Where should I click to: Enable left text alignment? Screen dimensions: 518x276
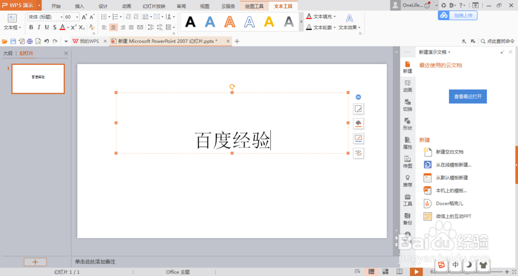pyautogui.click(x=105, y=27)
